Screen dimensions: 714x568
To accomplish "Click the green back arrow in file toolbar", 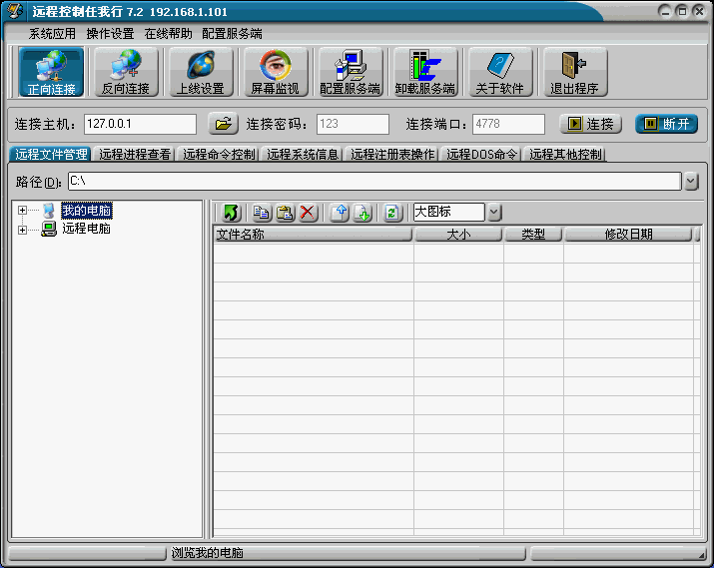I will (231, 213).
